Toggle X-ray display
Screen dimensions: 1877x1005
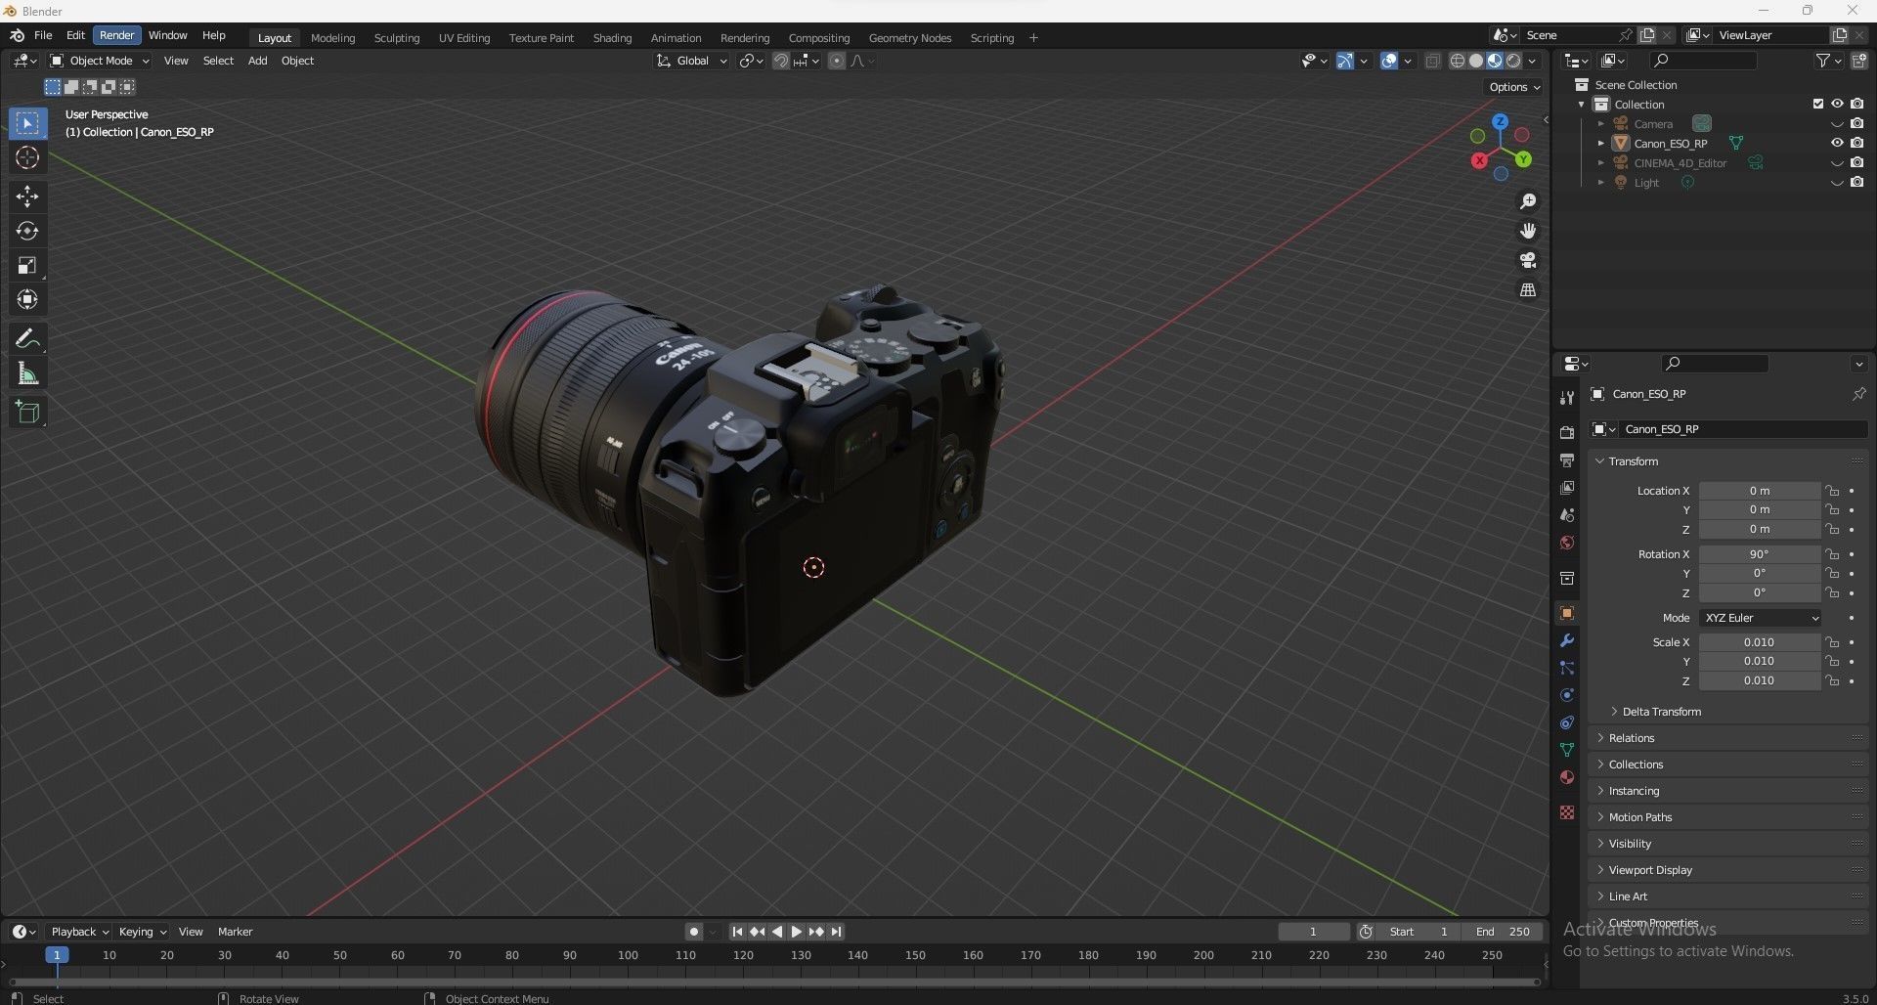coord(1432,61)
